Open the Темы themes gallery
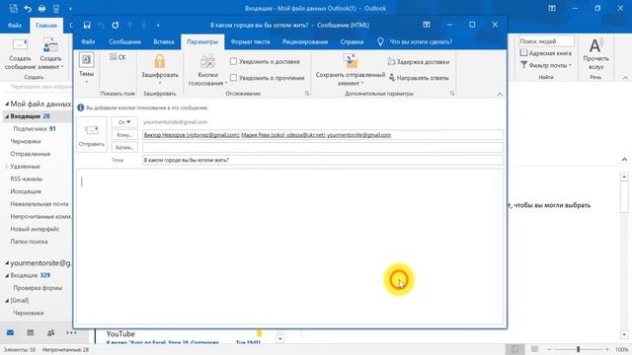Screen dimensions: 632x355 86,68
